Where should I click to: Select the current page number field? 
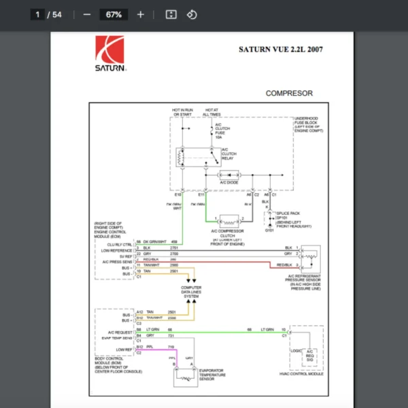[x=37, y=14]
